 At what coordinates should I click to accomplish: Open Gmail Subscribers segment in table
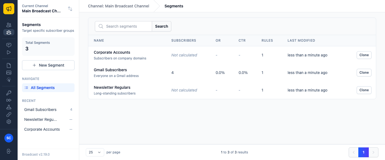tap(110, 70)
